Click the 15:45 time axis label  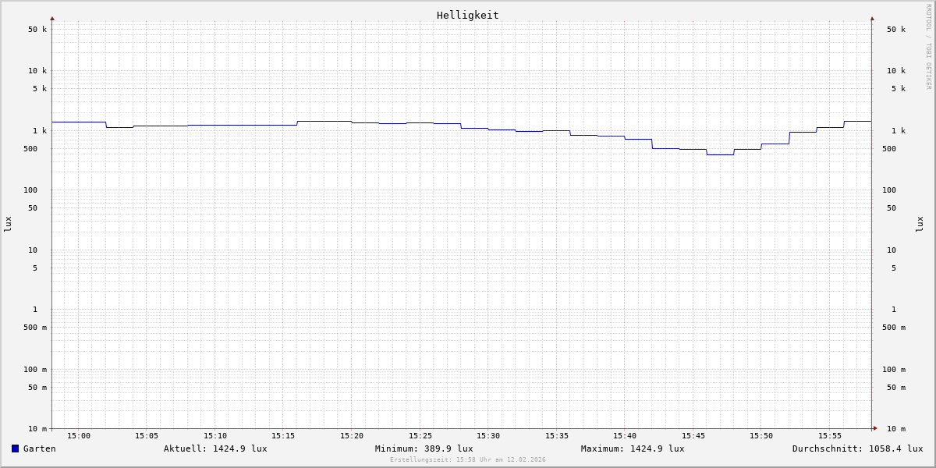coord(693,436)
